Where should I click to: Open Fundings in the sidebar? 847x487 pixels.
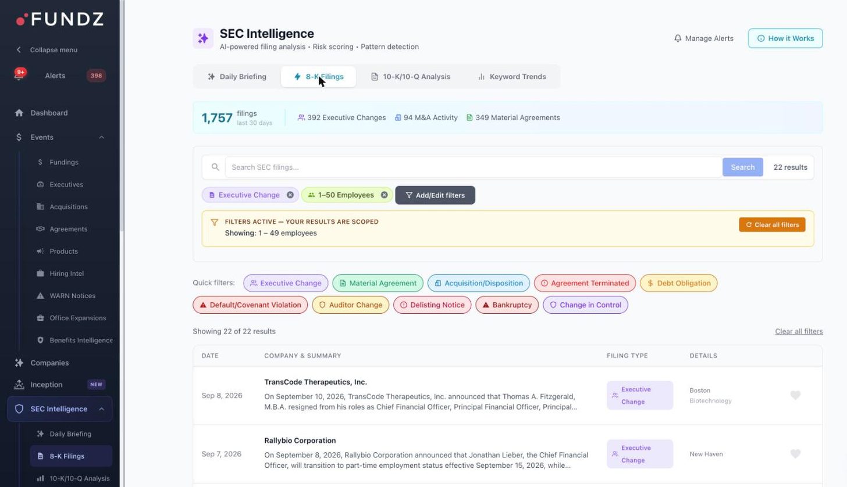(64, 163)
